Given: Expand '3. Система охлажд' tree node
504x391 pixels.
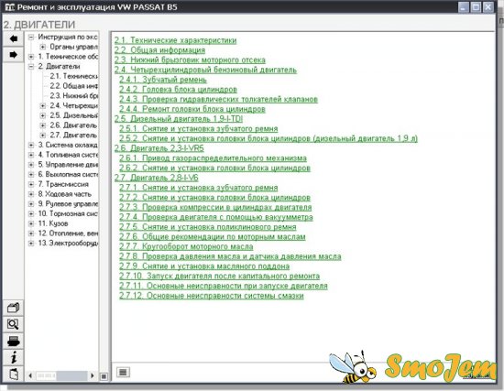Looking at the screenshot, I should pyautogui.click(x=31, y=146).
